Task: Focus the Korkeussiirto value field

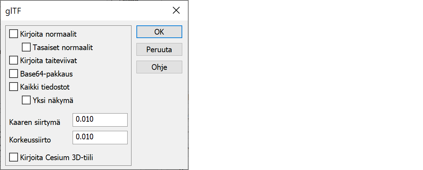Action: point(100,138)
